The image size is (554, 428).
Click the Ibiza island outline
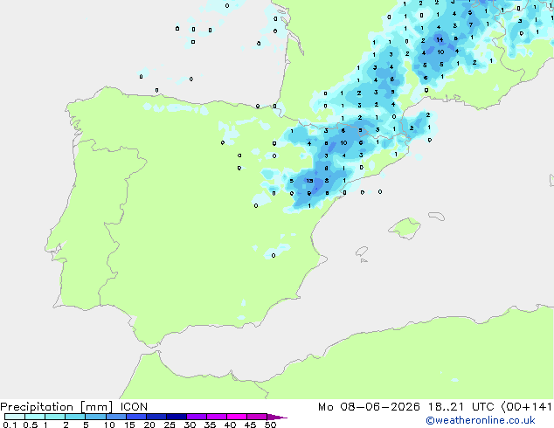pyautogui.click(x=362, y=252)
